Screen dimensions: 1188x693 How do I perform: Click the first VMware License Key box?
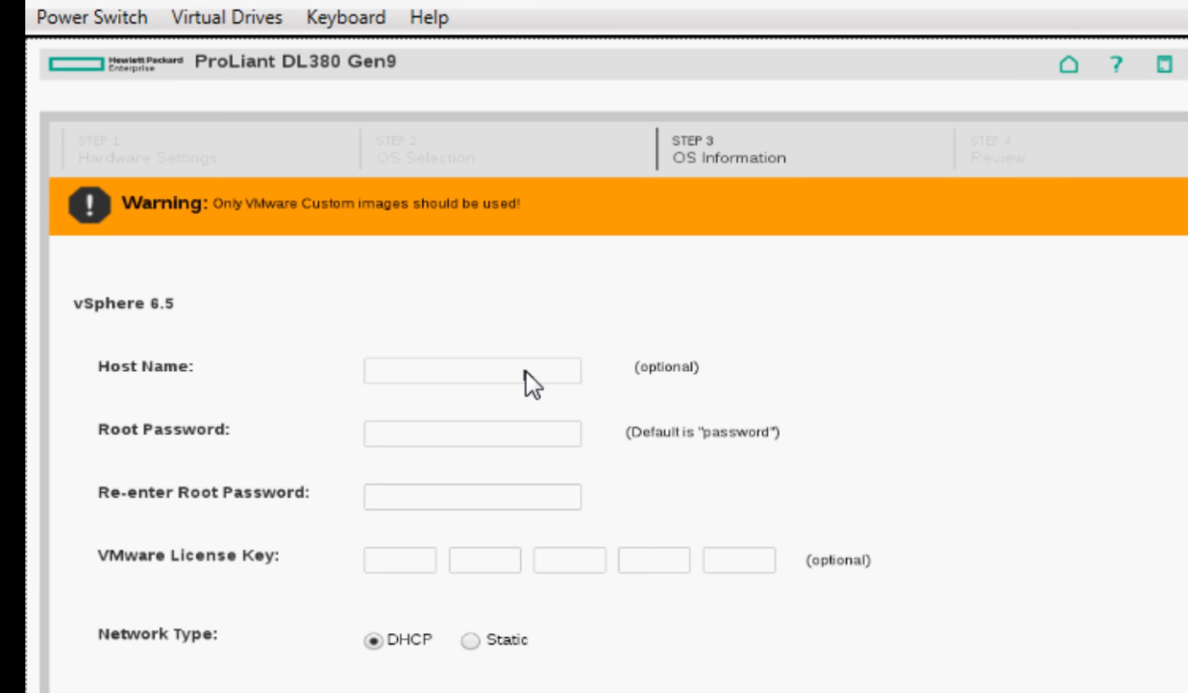click(x=400, y=559)
